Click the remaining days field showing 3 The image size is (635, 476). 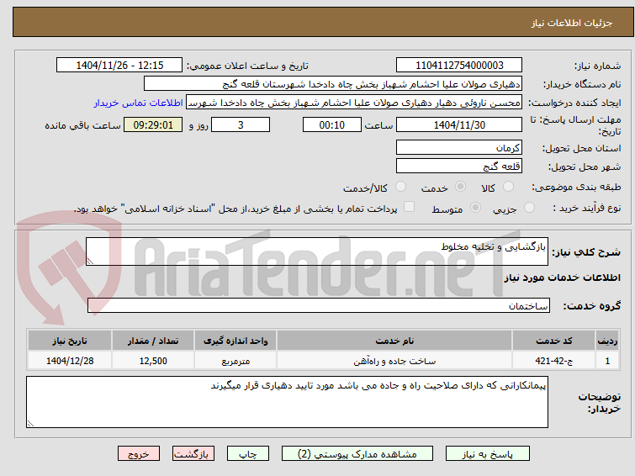click(241, 124)
